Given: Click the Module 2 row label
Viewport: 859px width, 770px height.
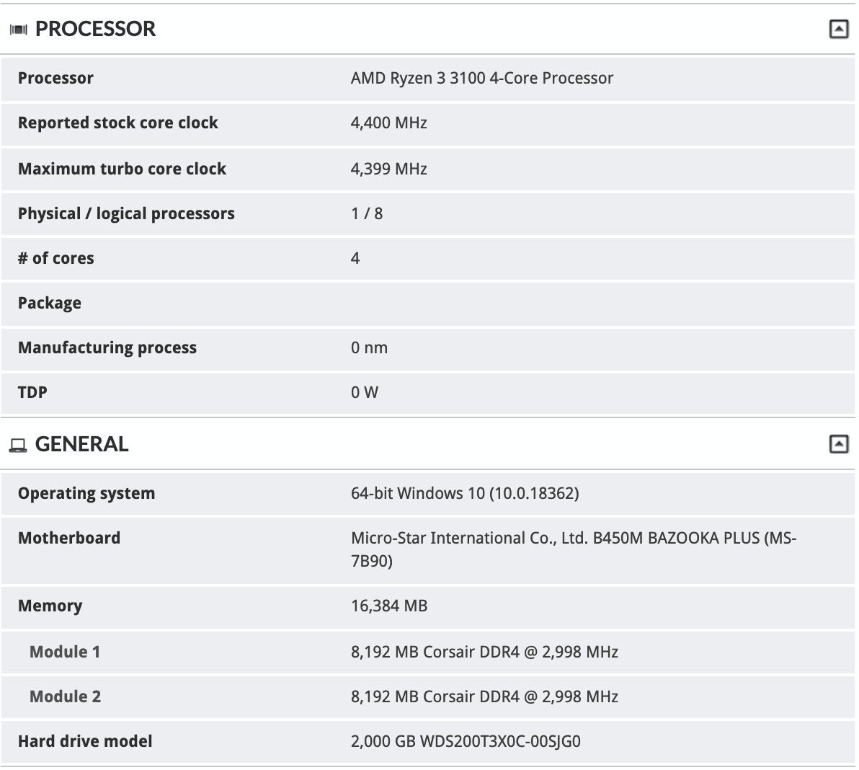Looking at the screenshot, I should pos(65,697).
